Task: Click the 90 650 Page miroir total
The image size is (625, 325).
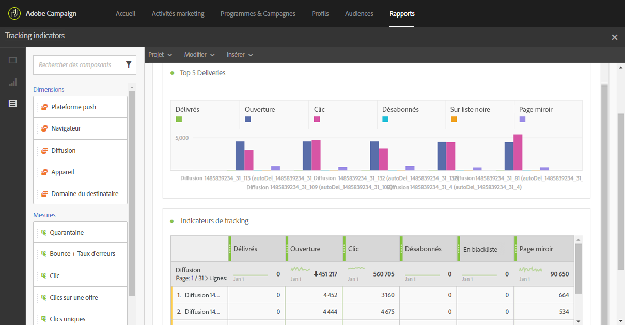Action: (559, 274)
